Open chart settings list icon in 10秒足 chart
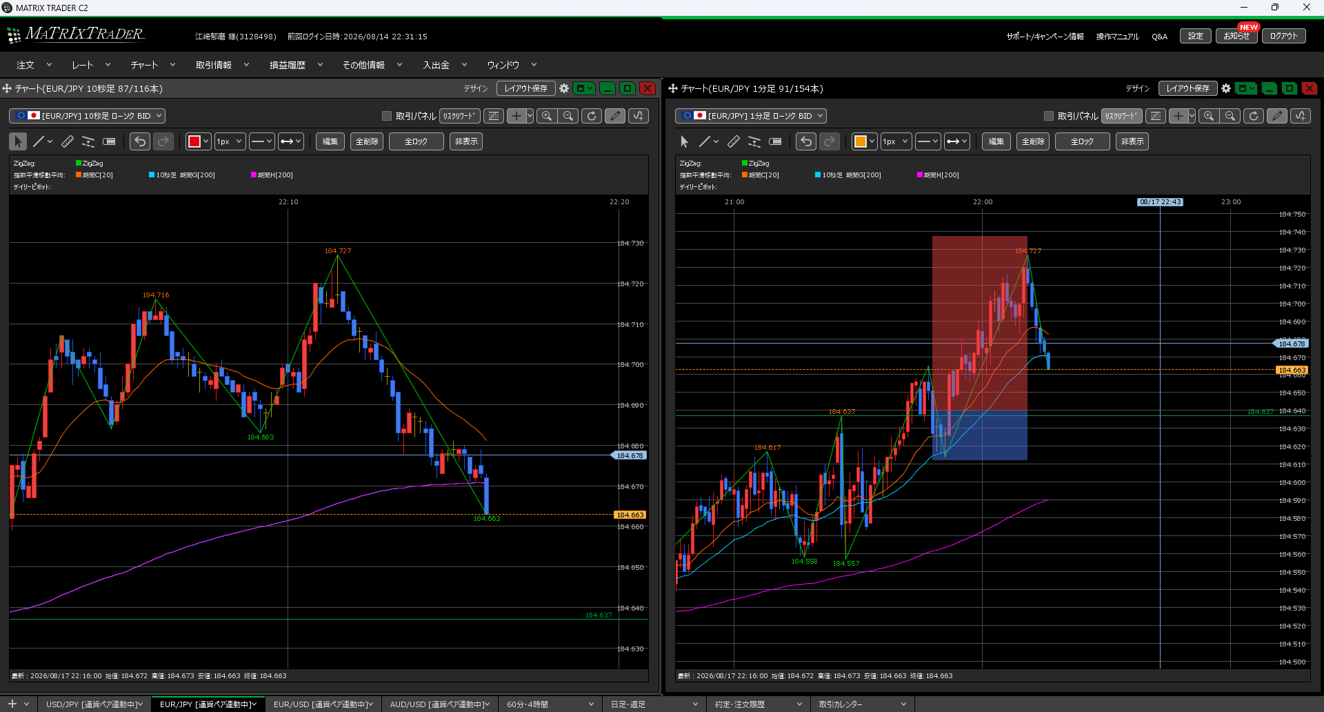Viewport: 1324px width, 712px height. coord(494,116)
